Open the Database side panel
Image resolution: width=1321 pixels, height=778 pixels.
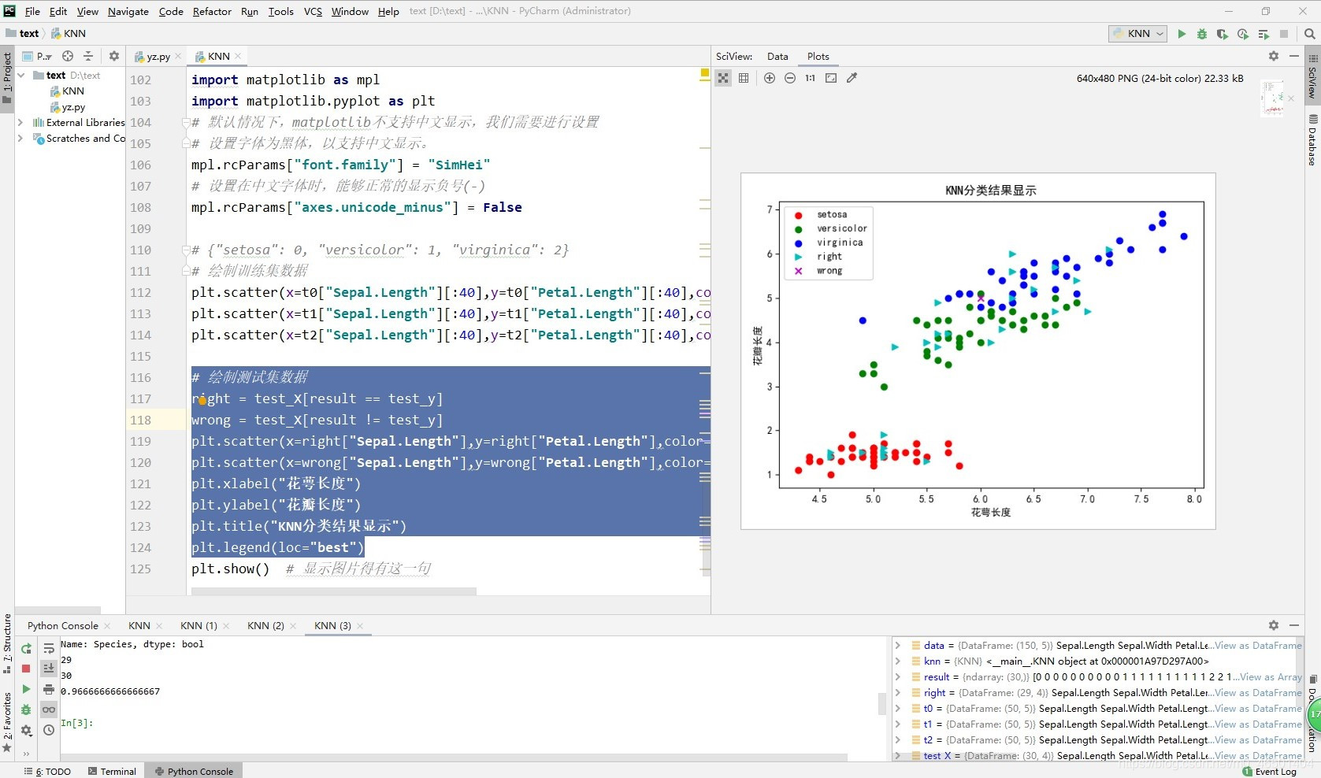tap(1313, 140)
